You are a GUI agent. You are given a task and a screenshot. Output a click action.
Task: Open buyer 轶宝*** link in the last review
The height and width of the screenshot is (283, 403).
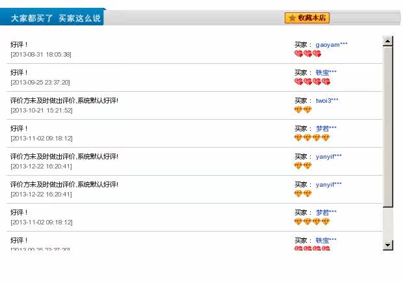[326, 240]
